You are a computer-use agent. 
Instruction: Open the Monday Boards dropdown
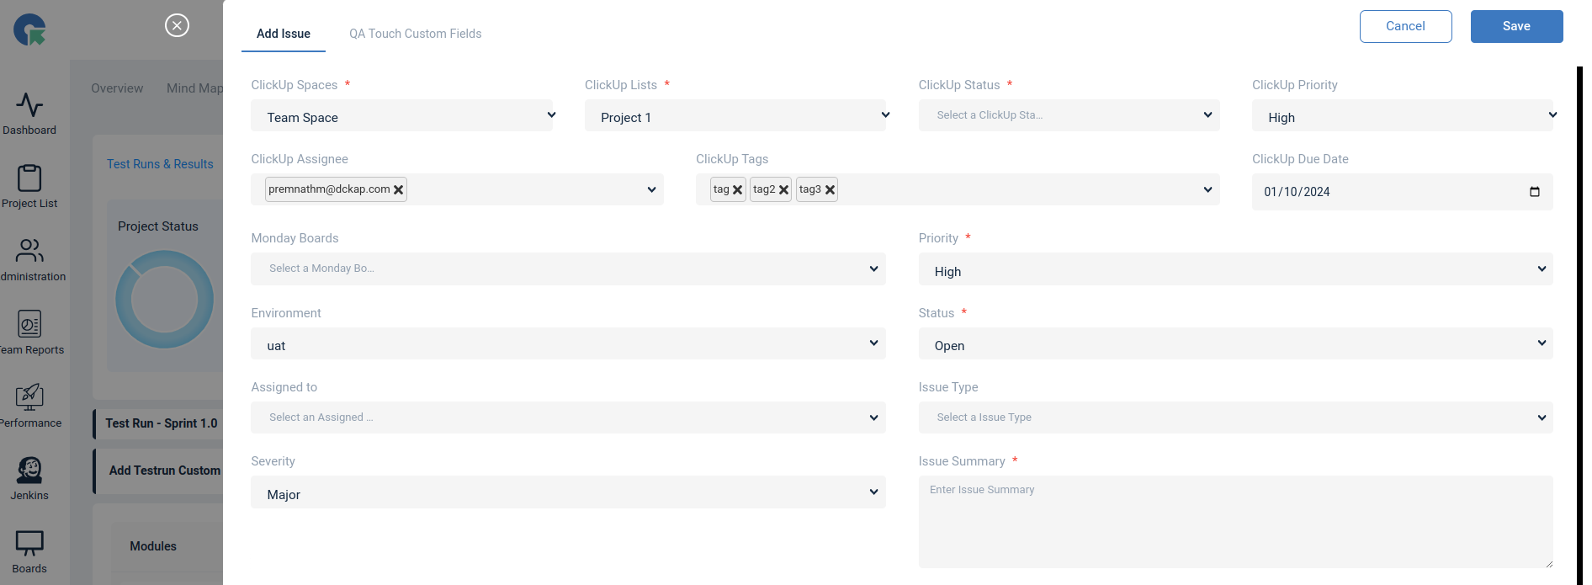click(x=567, y=269)
